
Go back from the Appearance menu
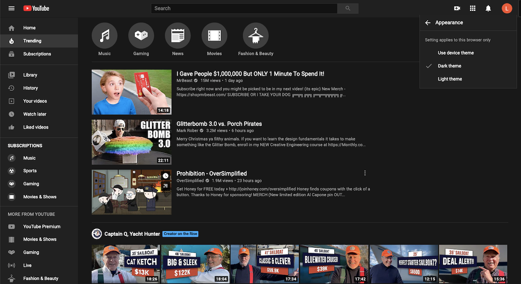pos(428,22)
